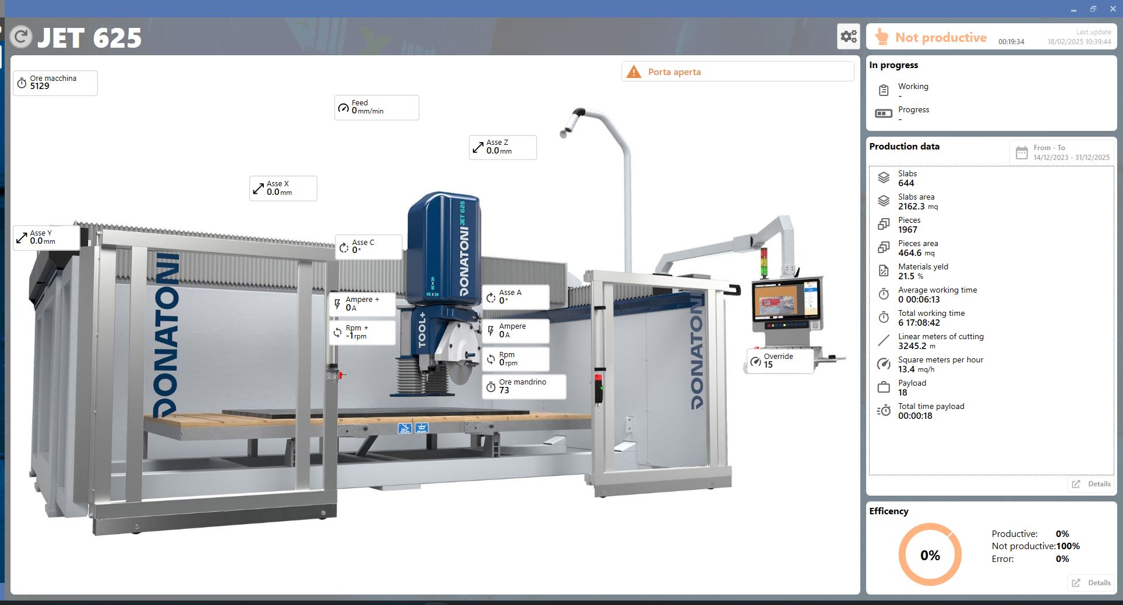This screenshot has width=1123, height=605.
Task: Click the 0% efficiency donut chart
Action: (930, 554)
